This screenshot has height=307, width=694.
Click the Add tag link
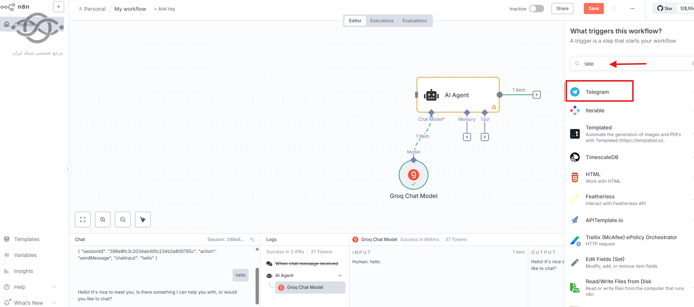pos(164,9)
